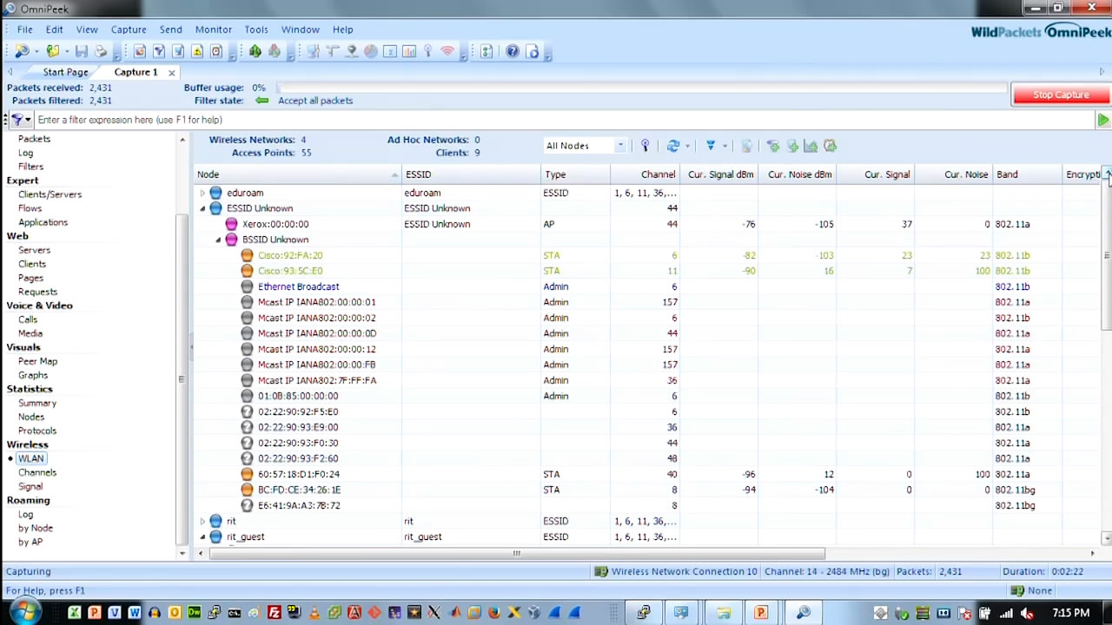Screen dimensions: 1112x625
Task: Click the New Capture magnifier toolbar icon
Action: pos(22,52)
